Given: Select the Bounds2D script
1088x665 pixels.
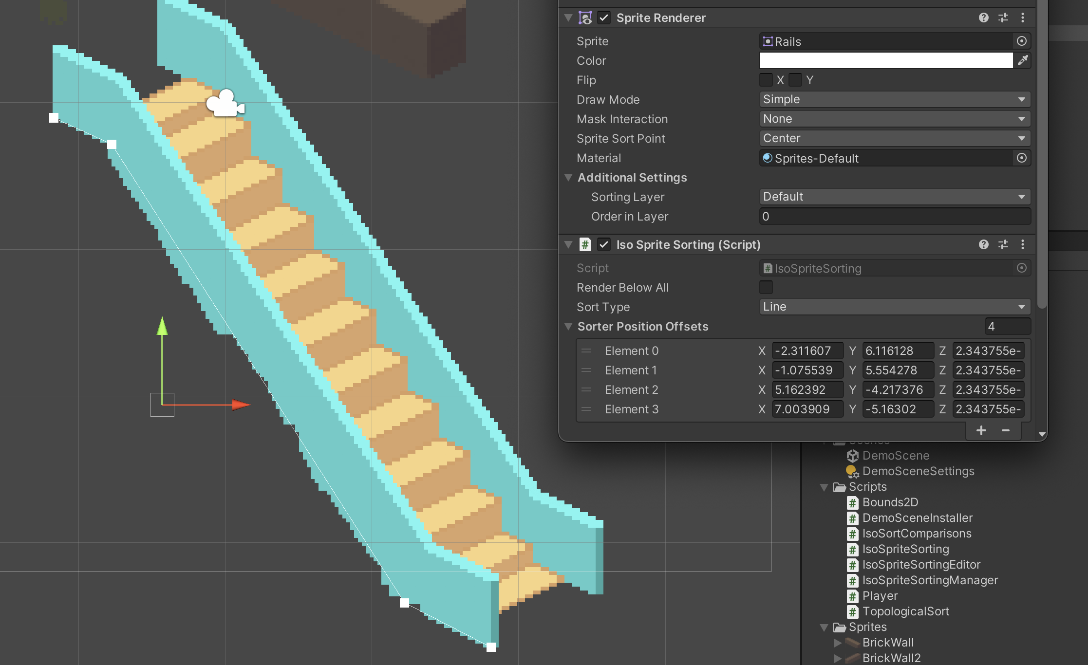Looking at the screenshot, I should pos(882,502).
